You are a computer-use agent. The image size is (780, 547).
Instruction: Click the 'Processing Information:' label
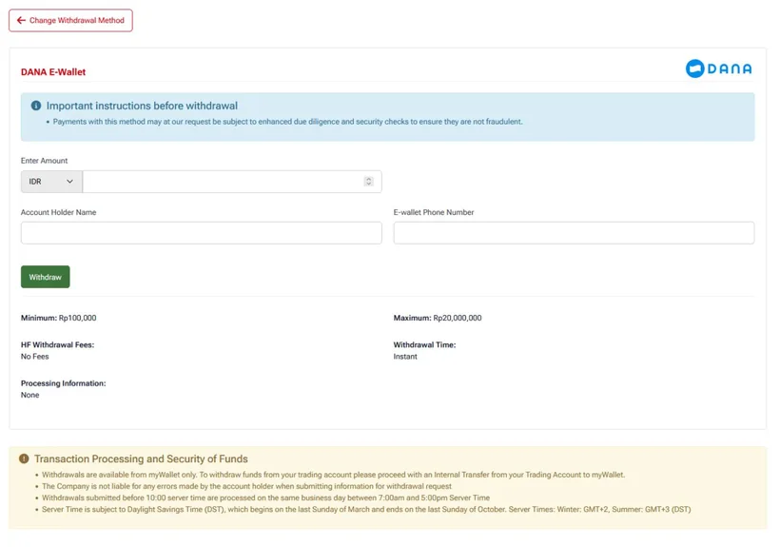63,383
